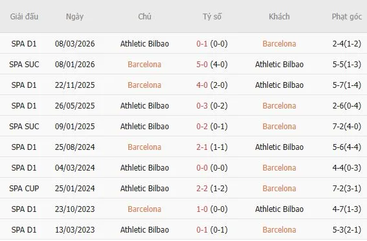Click the 0-1 score on 13/03/2023
This screenshot has height=241, width=367.
point(202,229)
